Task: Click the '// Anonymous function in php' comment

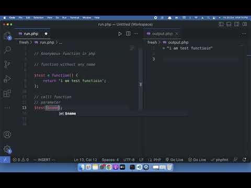Action: [65, 54]
